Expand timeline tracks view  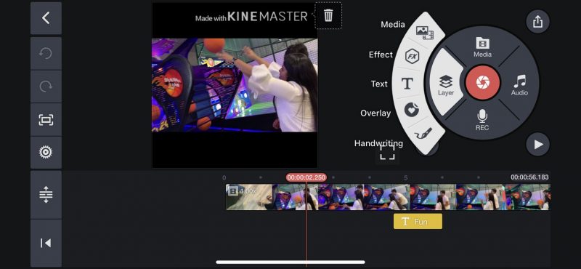46,194
